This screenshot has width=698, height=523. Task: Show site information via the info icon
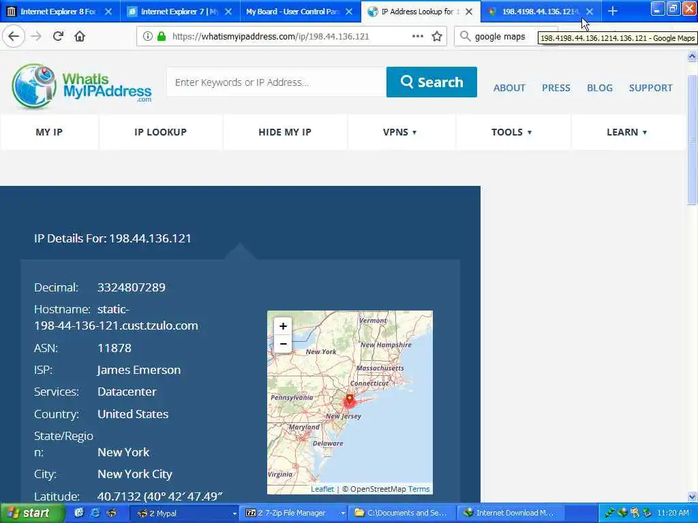tap(147, 37)
